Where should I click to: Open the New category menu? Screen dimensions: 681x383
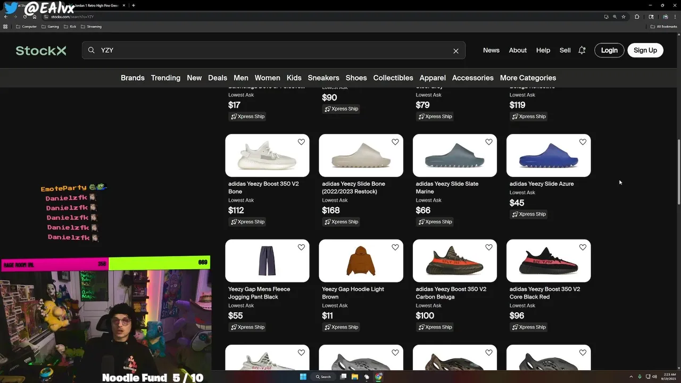194,78
